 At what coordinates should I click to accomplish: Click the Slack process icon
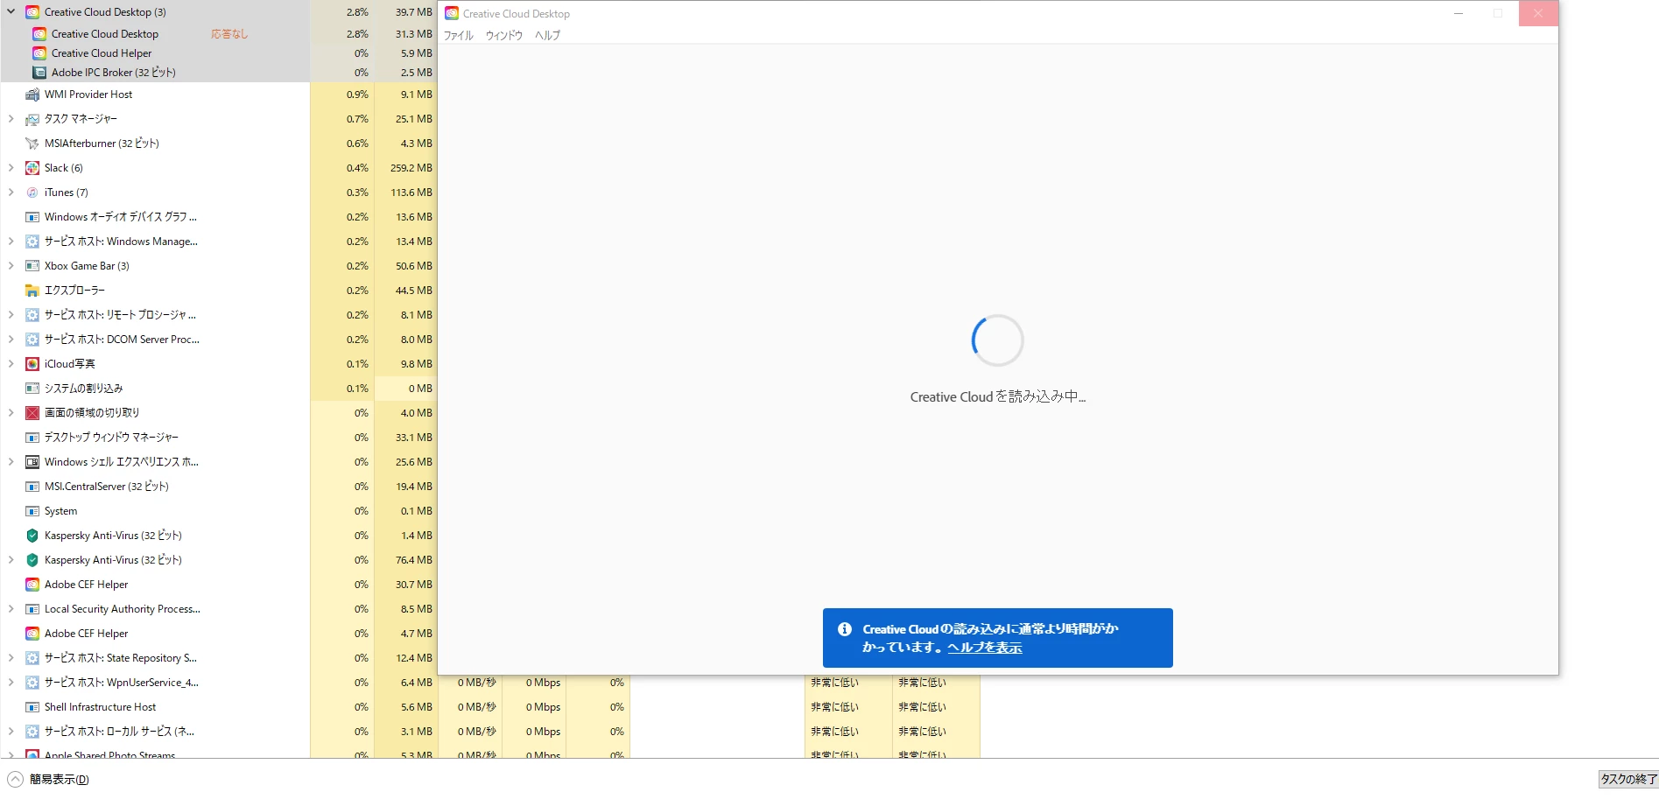[32, 168]
